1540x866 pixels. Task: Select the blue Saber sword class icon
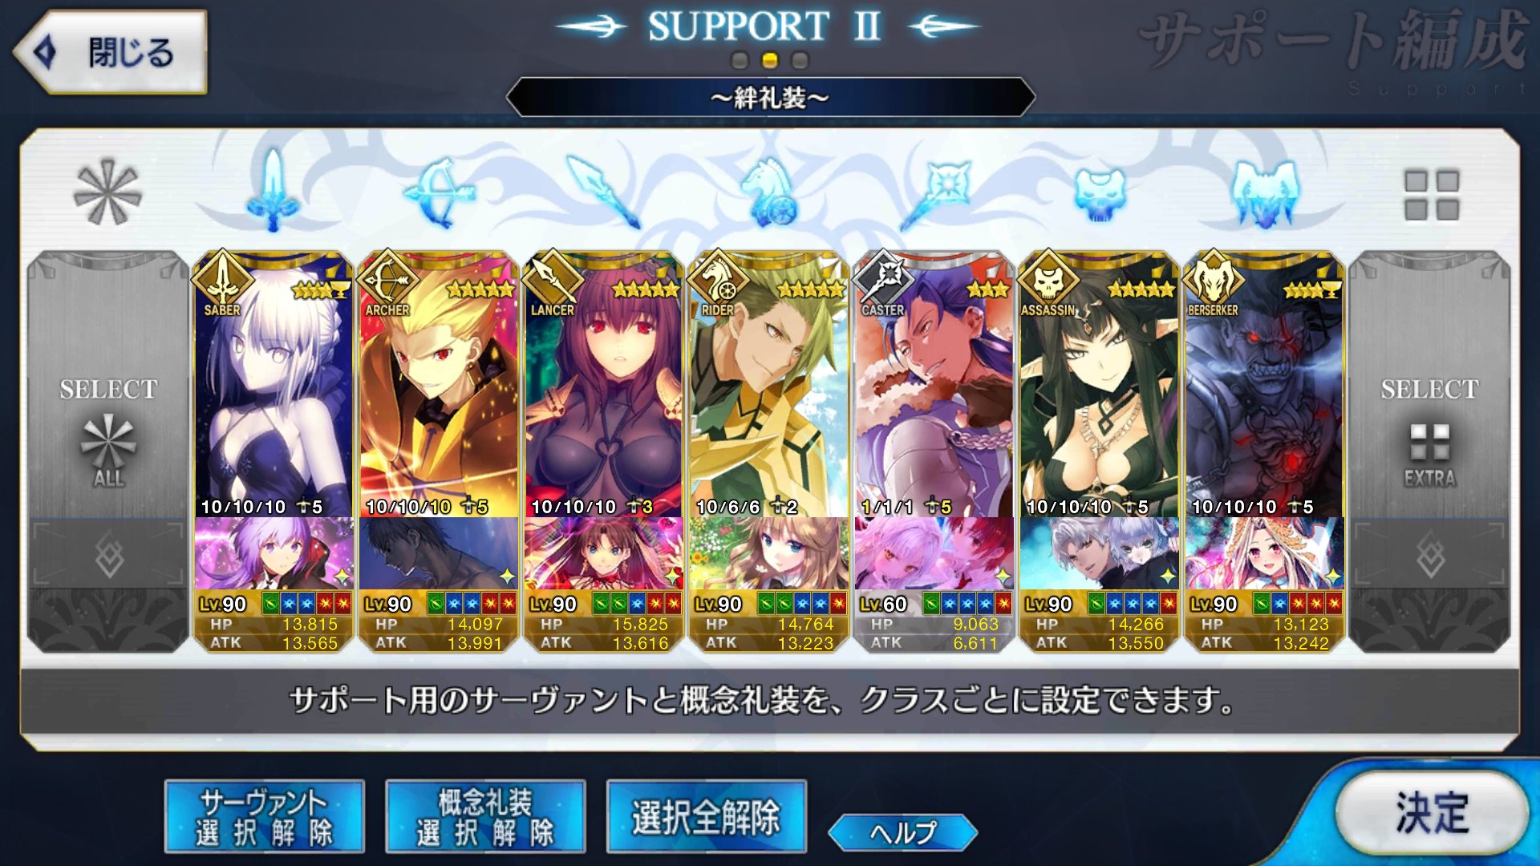tap(273, 191)
